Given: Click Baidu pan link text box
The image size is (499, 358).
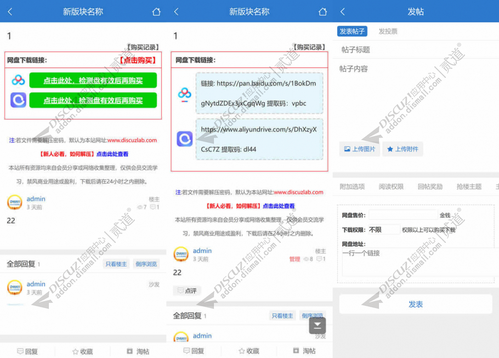Looking at the screenshot, I should 259,93.
